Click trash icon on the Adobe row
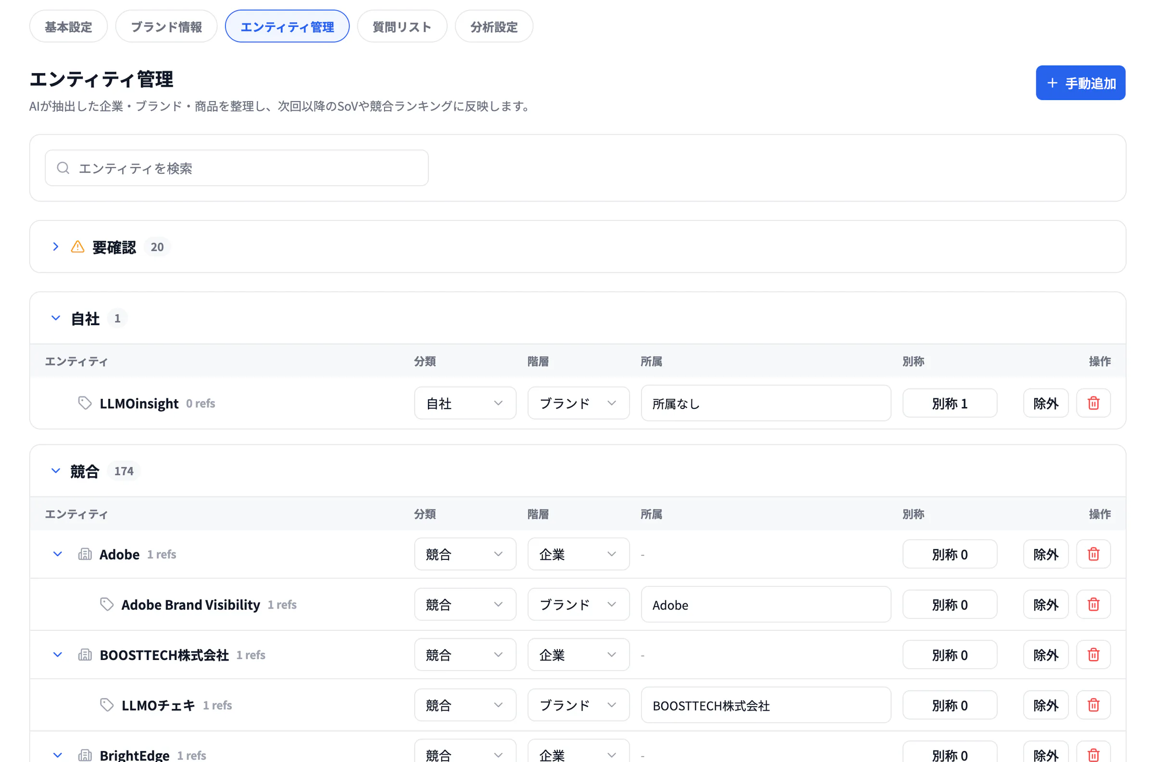Viewport: 1154px width, 762px height. coord(1093,554)
